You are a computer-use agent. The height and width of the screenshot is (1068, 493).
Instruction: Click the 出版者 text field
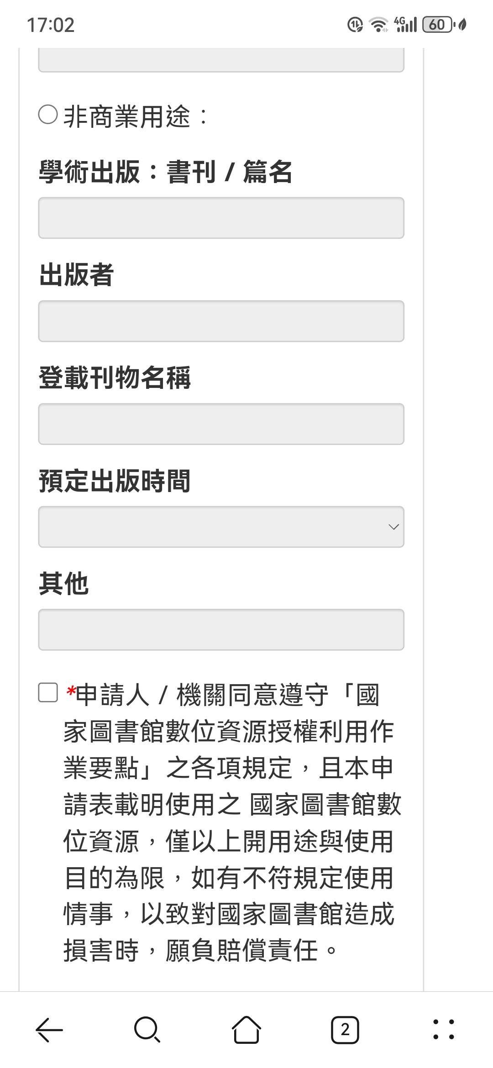click(221, 321)
